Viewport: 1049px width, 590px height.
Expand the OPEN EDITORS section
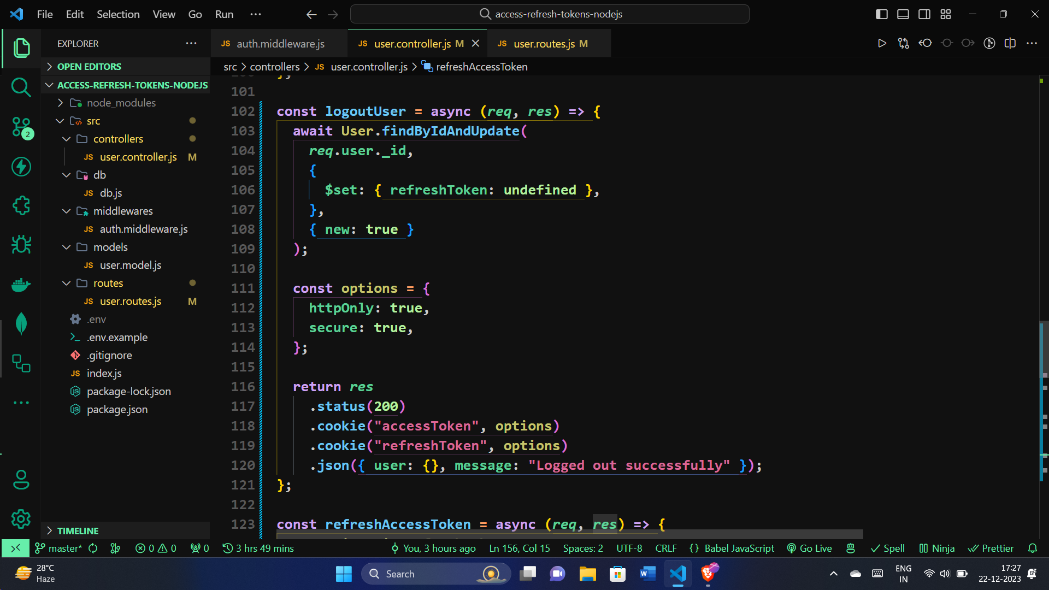click(x=89, y=67)
